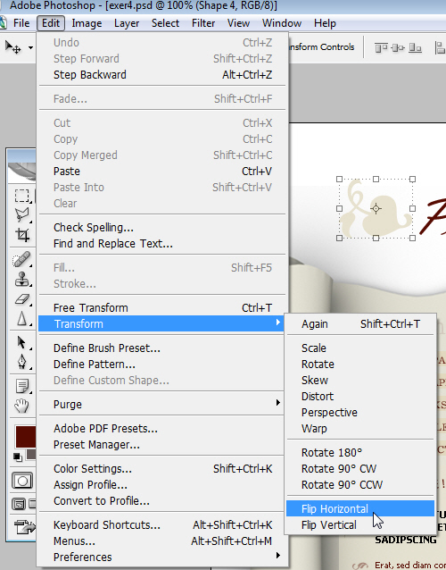Open the Filter menu
Viewport: 446px width, 570px height.
[203, 23]
